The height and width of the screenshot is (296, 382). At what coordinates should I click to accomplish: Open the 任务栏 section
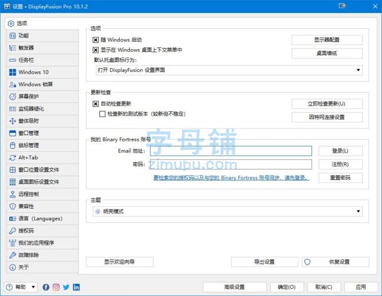[x=42, y=60]
